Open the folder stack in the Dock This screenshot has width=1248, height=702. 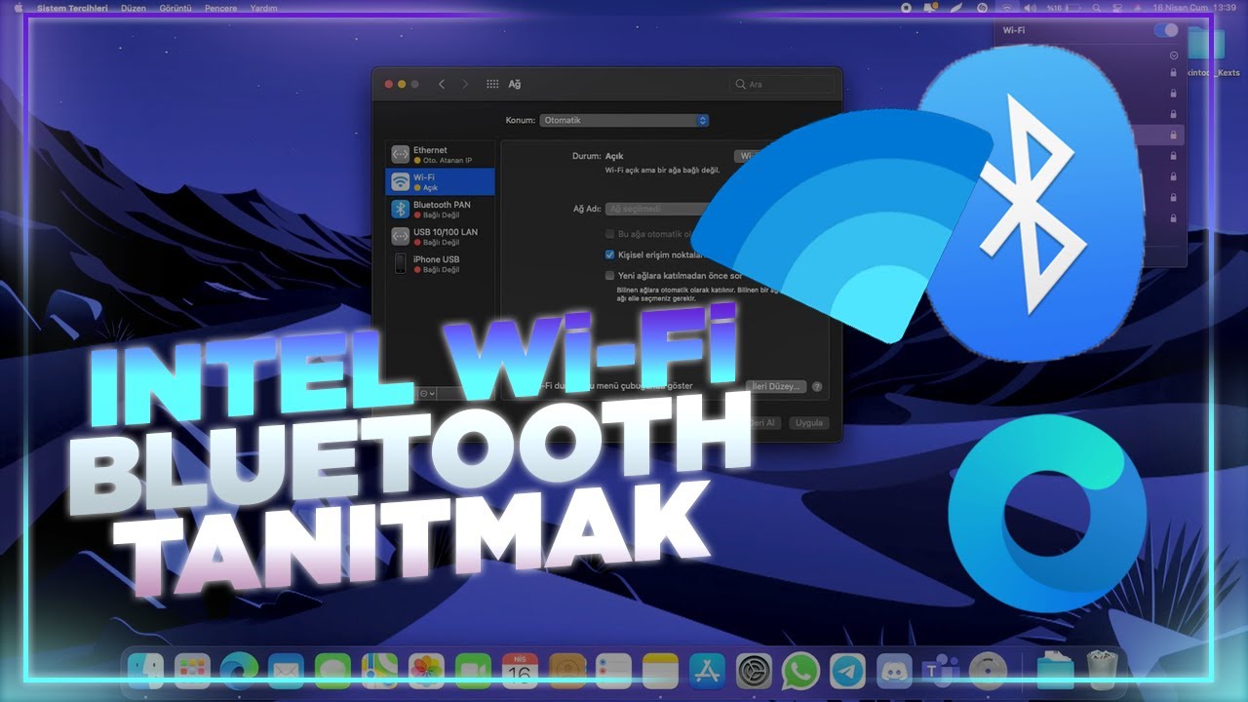tap(1054, 671)
